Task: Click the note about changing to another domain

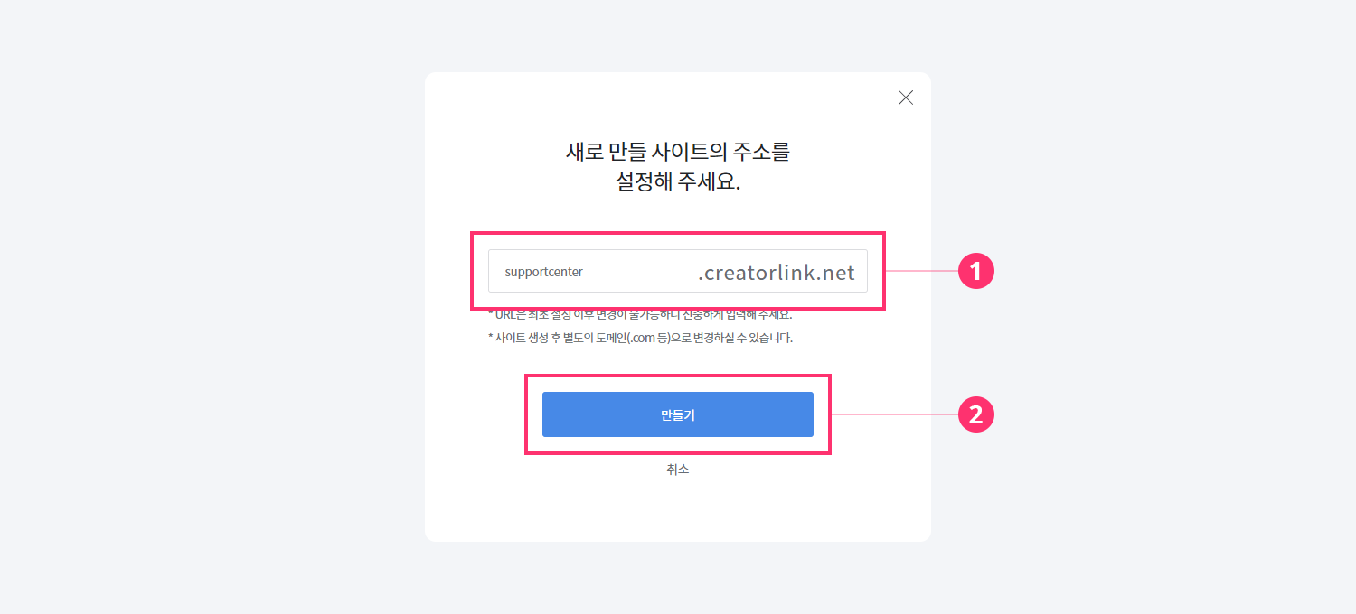Action: pos(640,339)
